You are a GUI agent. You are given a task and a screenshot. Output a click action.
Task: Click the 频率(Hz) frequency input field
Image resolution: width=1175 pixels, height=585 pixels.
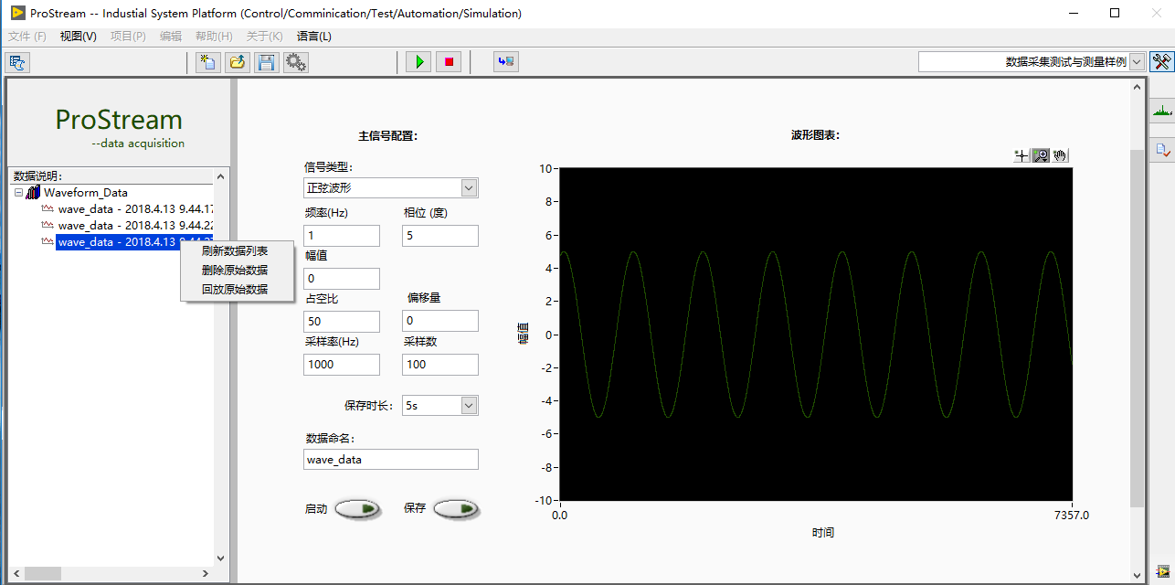342,236
